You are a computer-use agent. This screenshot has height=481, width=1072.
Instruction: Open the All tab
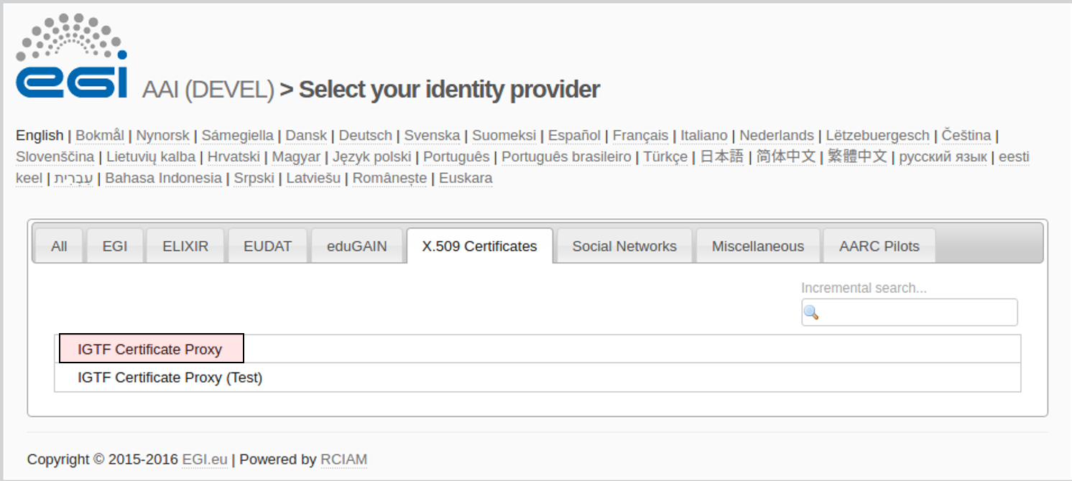pyautogui.click(x=59, y=246)
